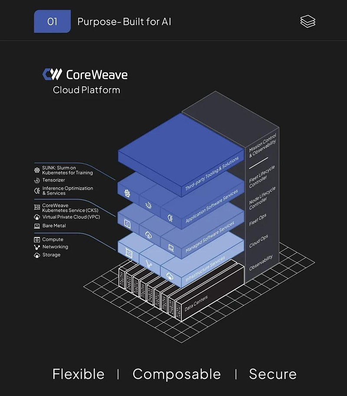The width and height of the screenshot is (347, 396).
Task: Click 'CoreWeave Kubernetes Service (CKS)' label
Action: 70,208
